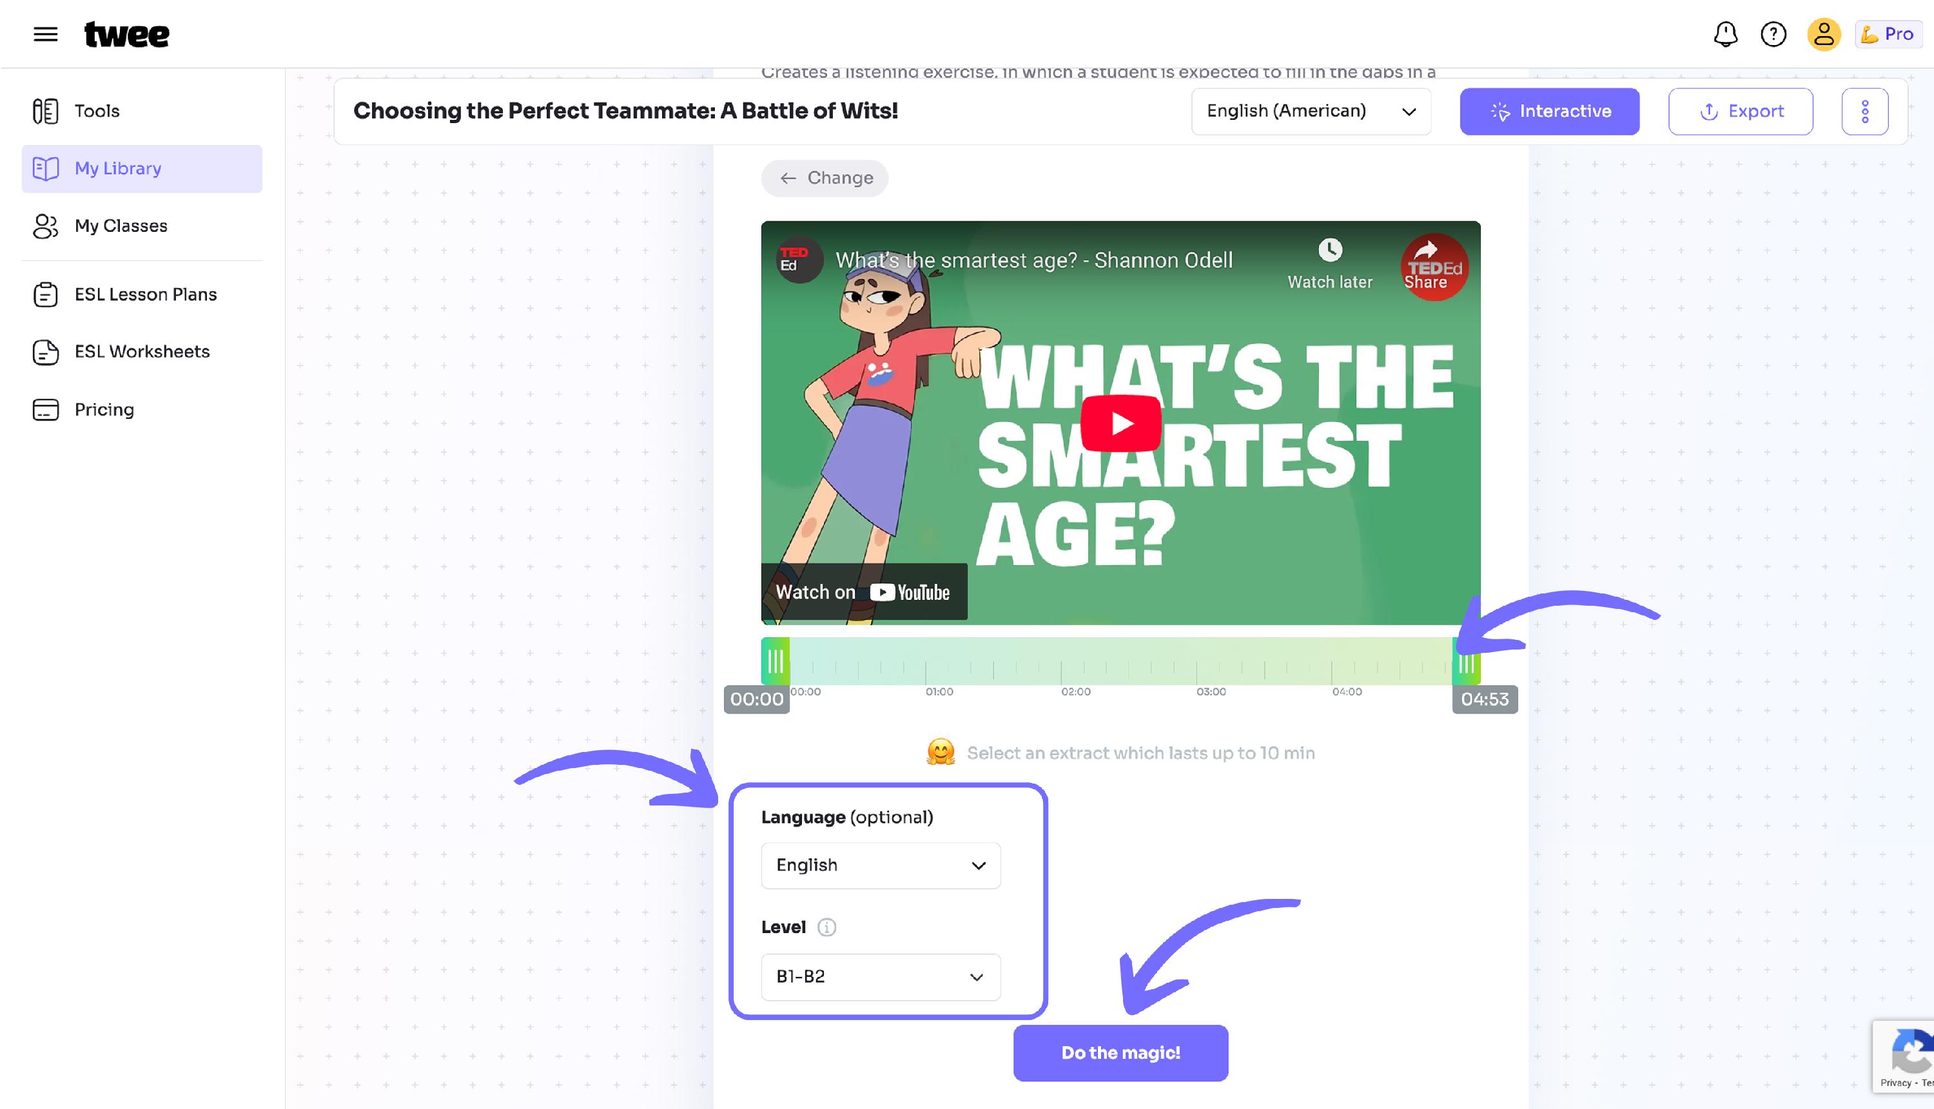
Task: Grab the start trim handle
Action: click(775, 661)
